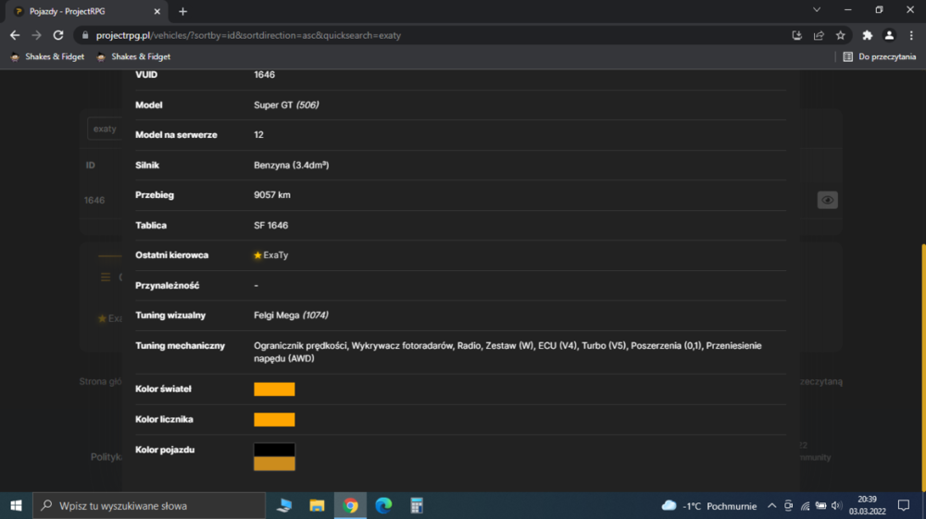Click the Windows taskbar search box
Image resolution: width=926 pixels, height=519 pixels.
(149, 505)
